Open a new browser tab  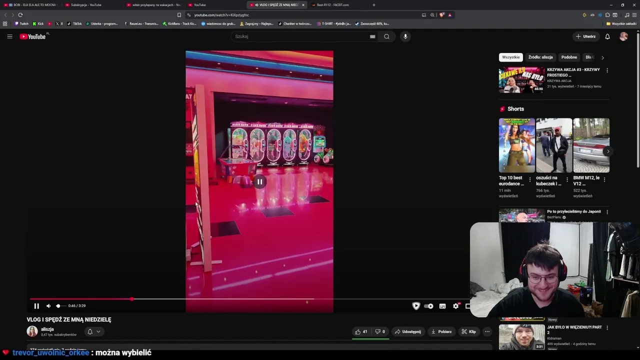tap(373, 5)
